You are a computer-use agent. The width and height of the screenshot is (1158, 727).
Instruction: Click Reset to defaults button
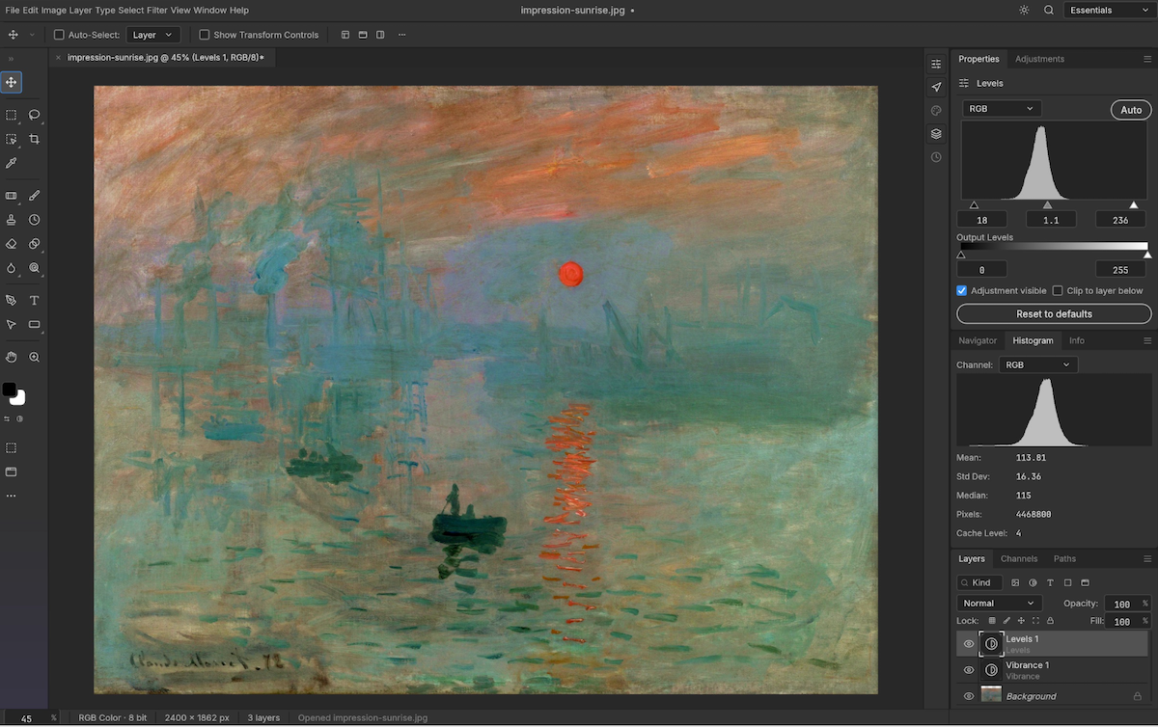coord(1054,314)
